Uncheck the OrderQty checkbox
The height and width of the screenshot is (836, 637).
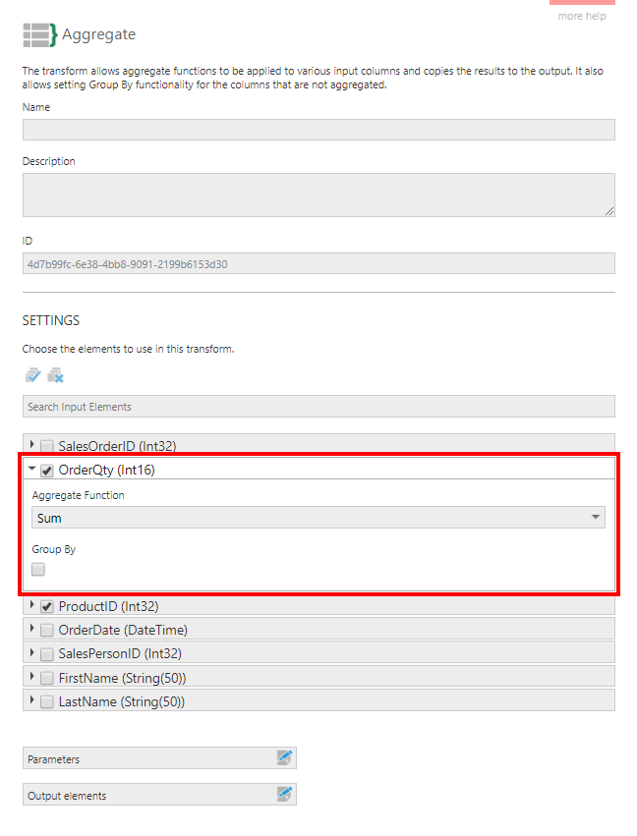(x=47, y=471)
